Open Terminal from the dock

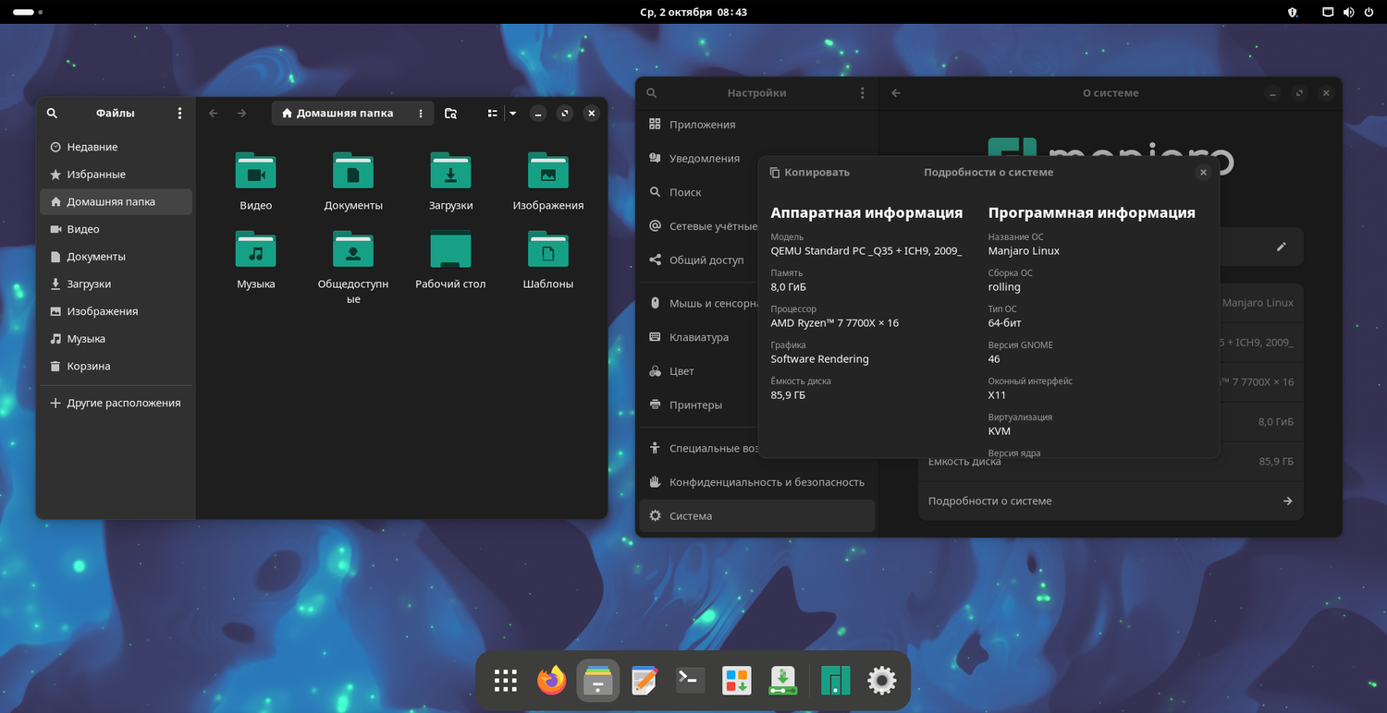click(691, 682)
